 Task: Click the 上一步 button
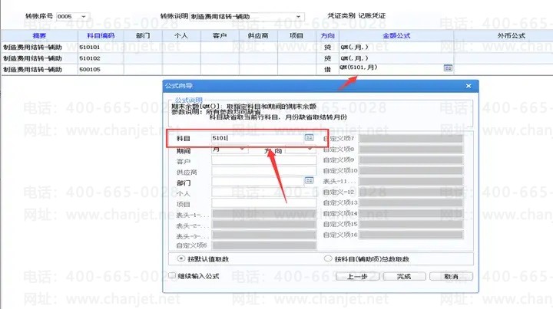357,277
